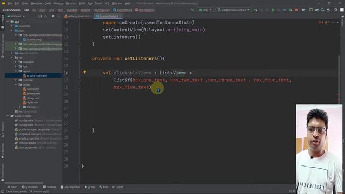
Task: Expand the drawable folder
Action: tap(16, 62)
